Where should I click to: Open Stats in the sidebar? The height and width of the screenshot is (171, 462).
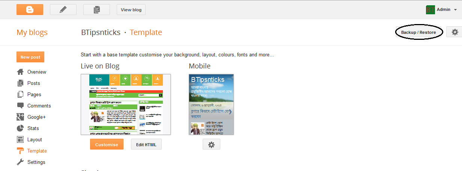click(x=33, y=128)
